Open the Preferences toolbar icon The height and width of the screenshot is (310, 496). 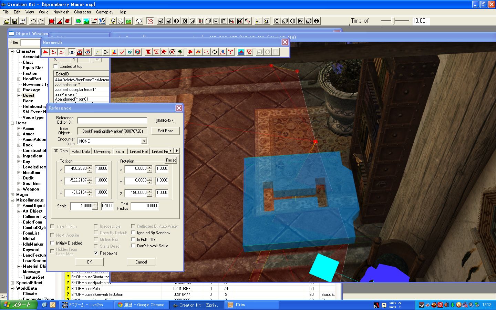click(x=23, y=21)
